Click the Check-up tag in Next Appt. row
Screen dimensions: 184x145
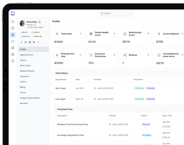coord(139,88)
